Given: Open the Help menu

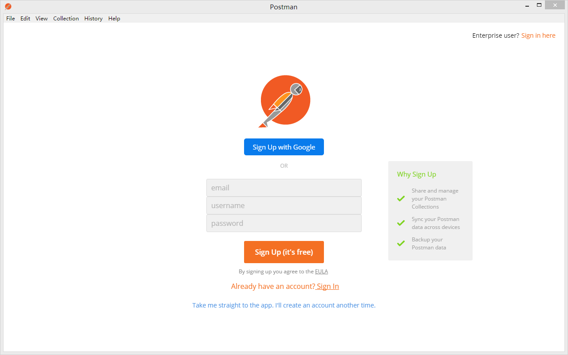Looking at the screenshot, I should point(114,19).
